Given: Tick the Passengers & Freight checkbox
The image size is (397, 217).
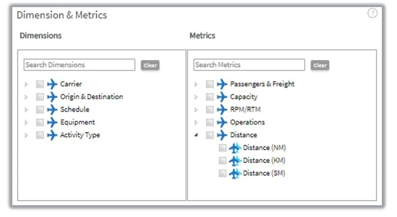Looking at the screenshot, I should [x=210, y=84].
